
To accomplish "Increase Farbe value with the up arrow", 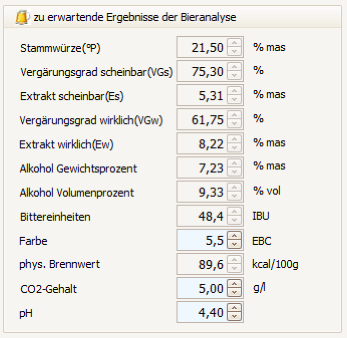I will (x=234, y=236).
